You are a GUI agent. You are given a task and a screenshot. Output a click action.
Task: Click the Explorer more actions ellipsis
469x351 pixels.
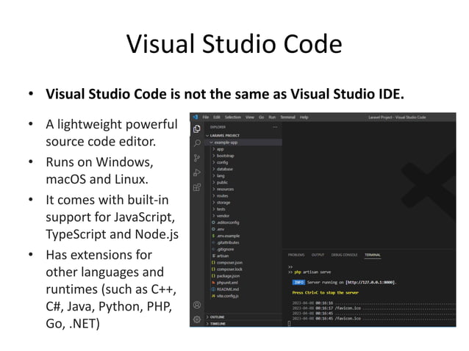[x=275, y=127]
